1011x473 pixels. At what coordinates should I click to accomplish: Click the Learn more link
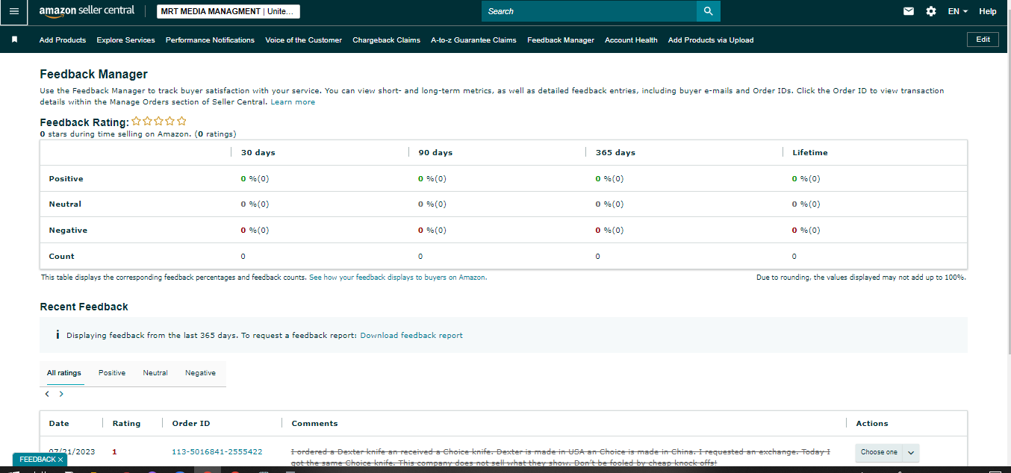(x=293, y=102)
